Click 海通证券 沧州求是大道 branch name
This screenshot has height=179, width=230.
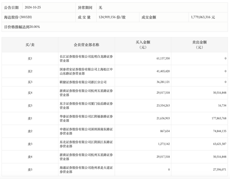86,170
